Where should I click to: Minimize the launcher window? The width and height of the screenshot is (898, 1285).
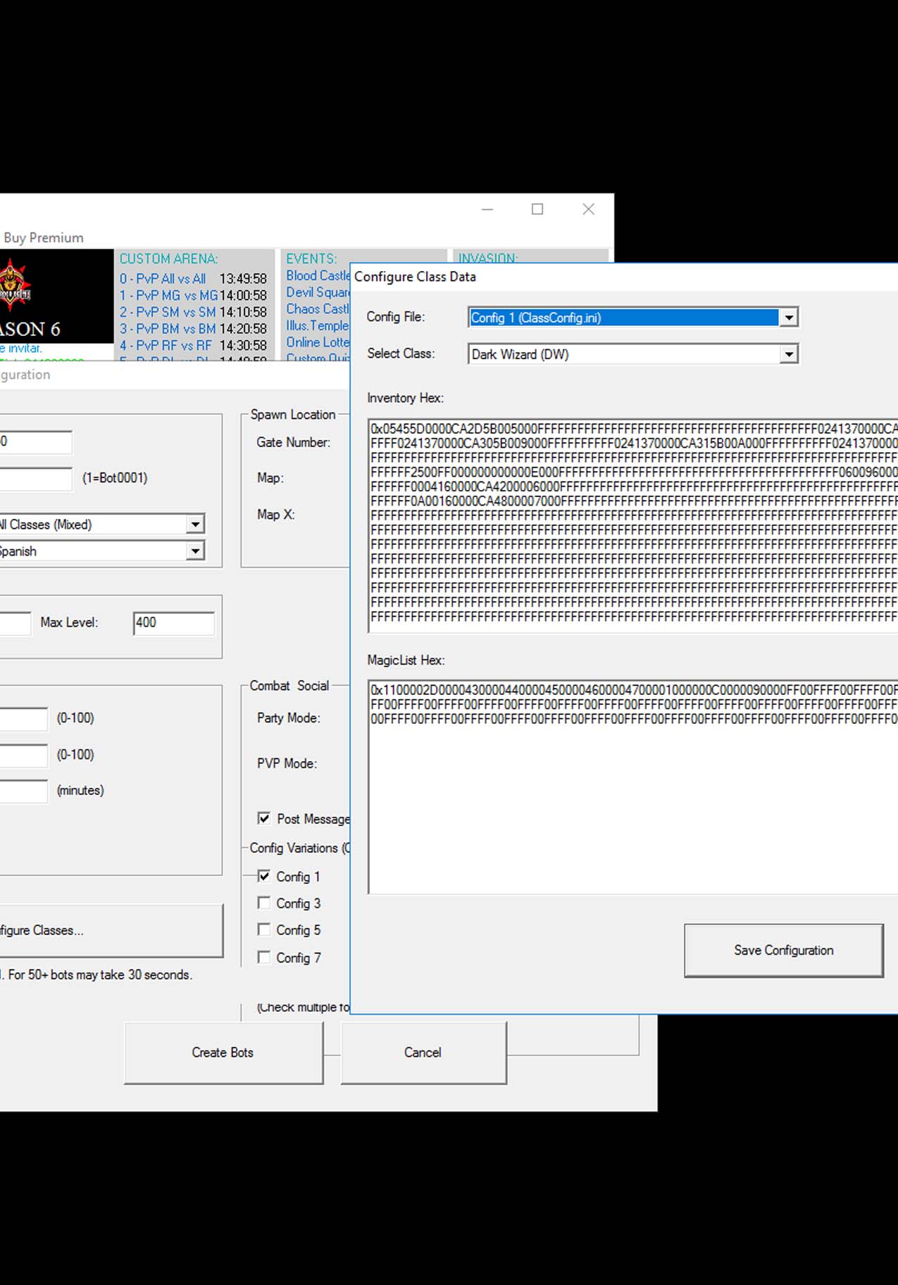coord(487,209)
